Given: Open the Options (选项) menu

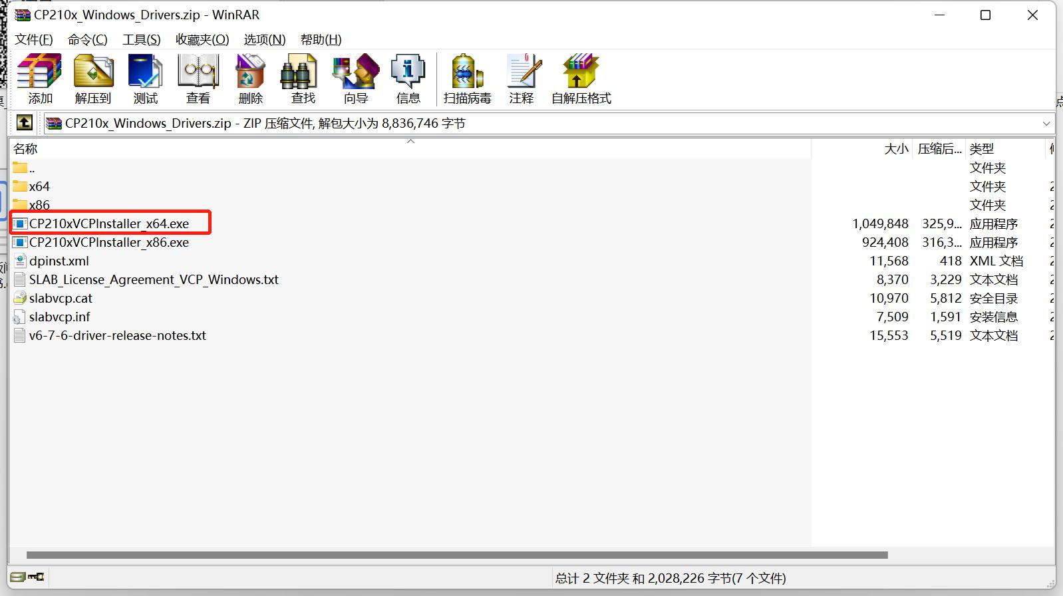Looking at the screenshot, I should click(265, 40).
